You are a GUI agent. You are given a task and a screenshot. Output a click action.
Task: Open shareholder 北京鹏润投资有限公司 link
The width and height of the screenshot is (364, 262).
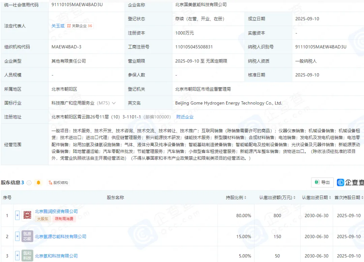tap(56, 211)
